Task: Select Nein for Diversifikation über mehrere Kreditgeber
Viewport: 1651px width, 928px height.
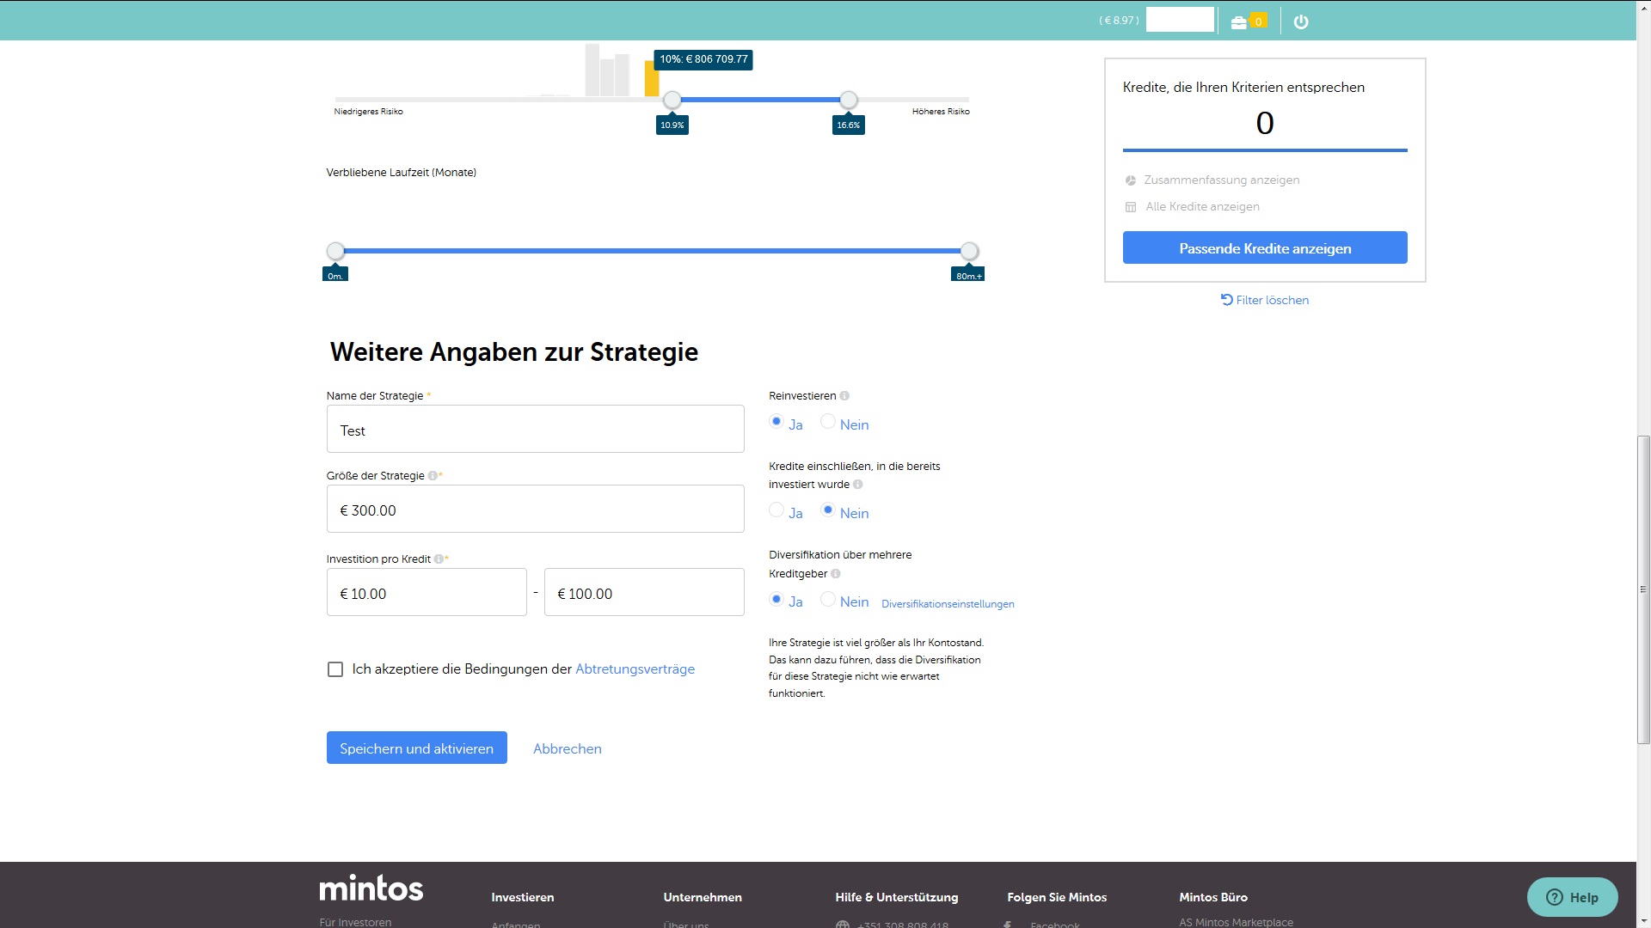Action: pyautogui.click(x=828, y=599)
